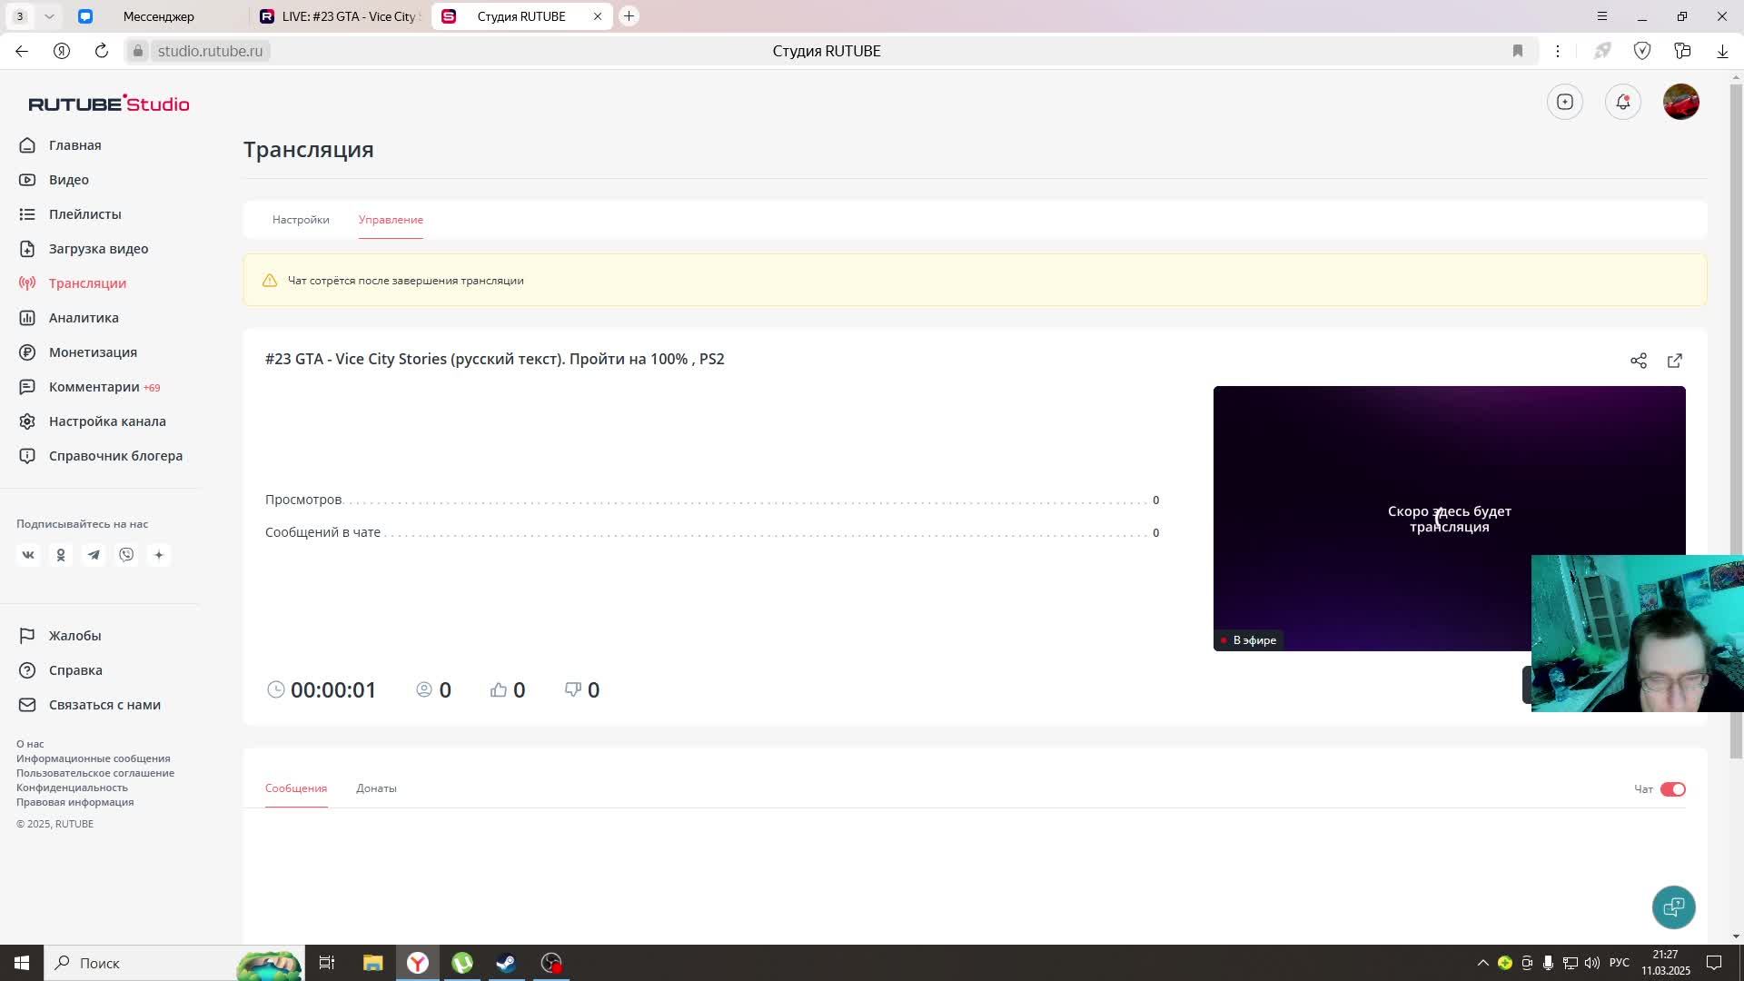Click the add video plus icon
The image size is (1744, 981).
pos(1564,102)
